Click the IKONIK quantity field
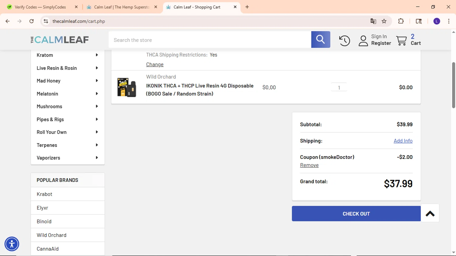This screenshot has width=456, height=256. tap(339, 87)
